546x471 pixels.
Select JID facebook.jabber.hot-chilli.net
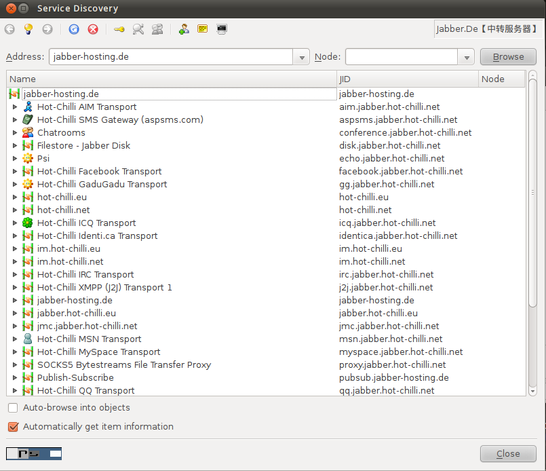401,171
